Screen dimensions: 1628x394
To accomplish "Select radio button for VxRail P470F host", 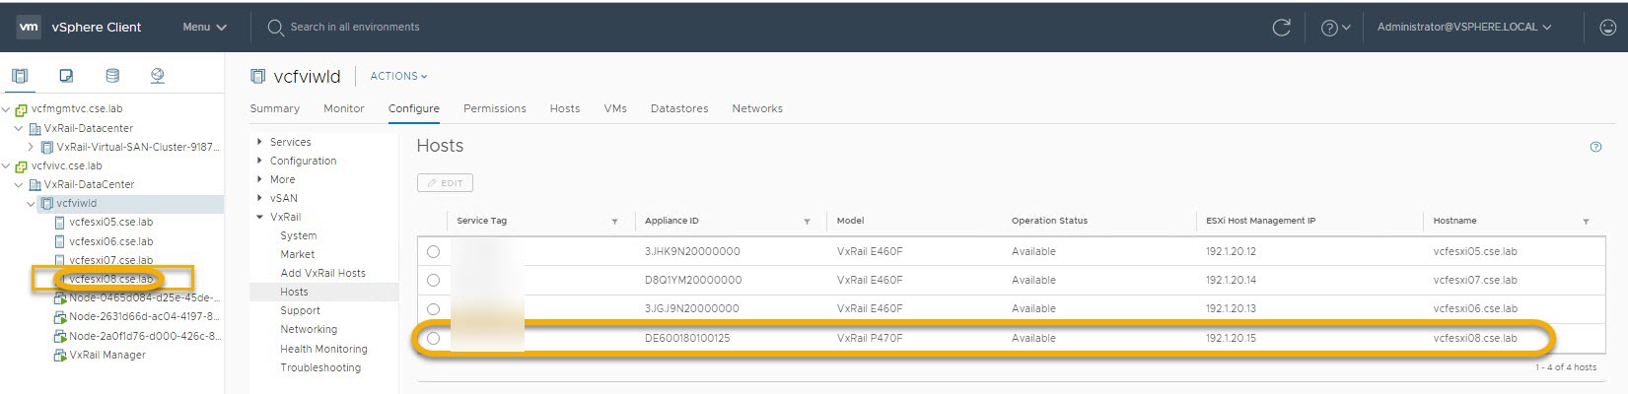I will [433, 339].
